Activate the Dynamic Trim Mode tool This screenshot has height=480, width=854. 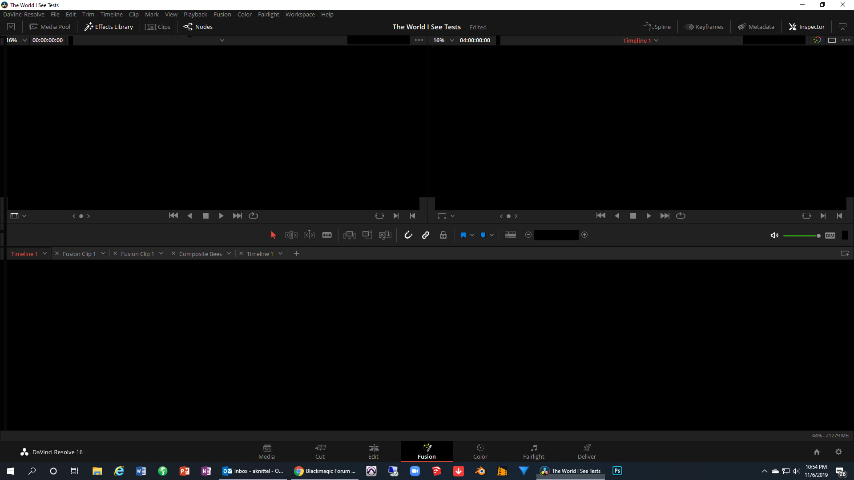pyautogui.click(x=309, y=235)
